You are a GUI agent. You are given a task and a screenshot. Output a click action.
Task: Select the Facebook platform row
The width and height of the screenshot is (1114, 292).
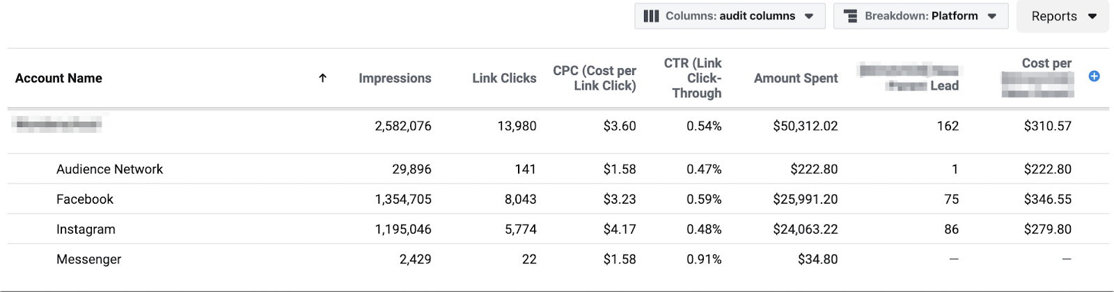click(x=558, y=199)
